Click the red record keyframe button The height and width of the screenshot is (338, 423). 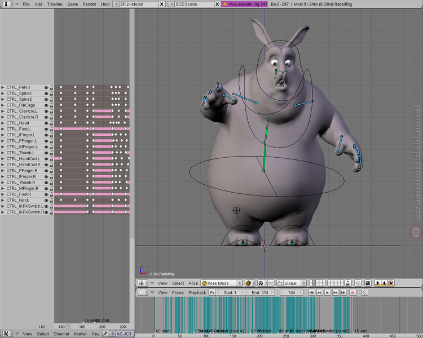pyautogui.click(x=352, y=292)
